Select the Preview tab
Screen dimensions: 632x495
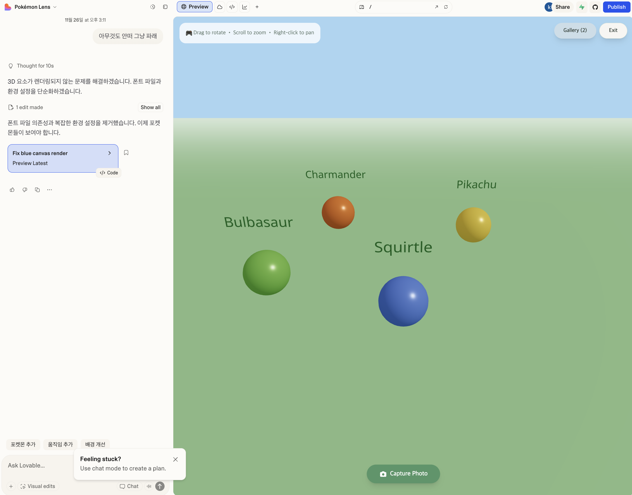[x=195, y=7]
